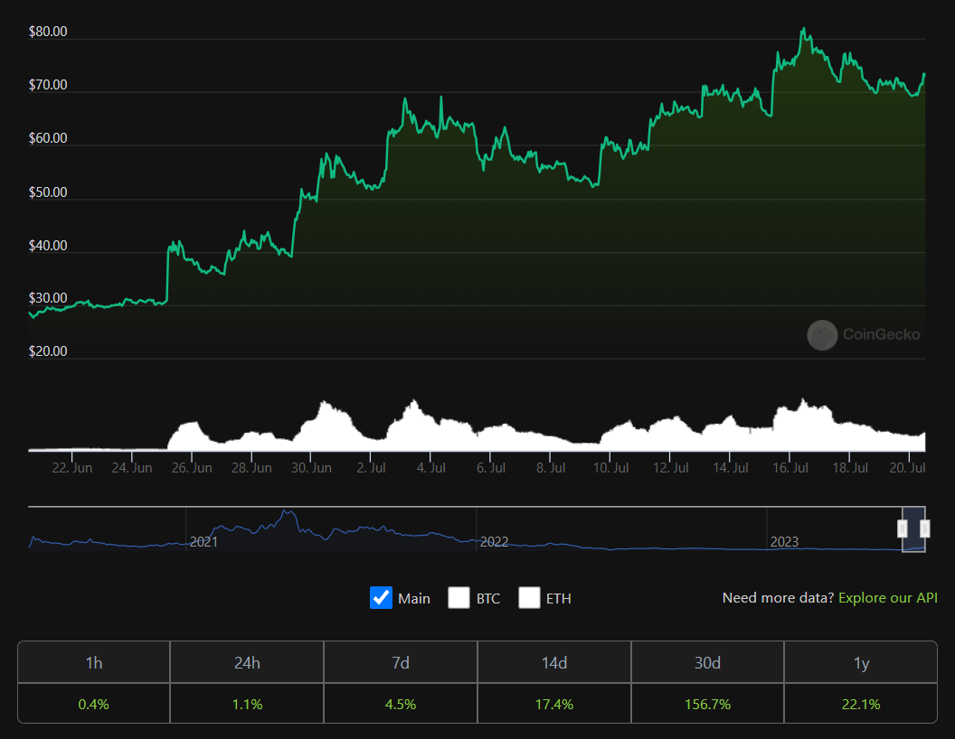Click the 4. Jul date label

point(430,468)
